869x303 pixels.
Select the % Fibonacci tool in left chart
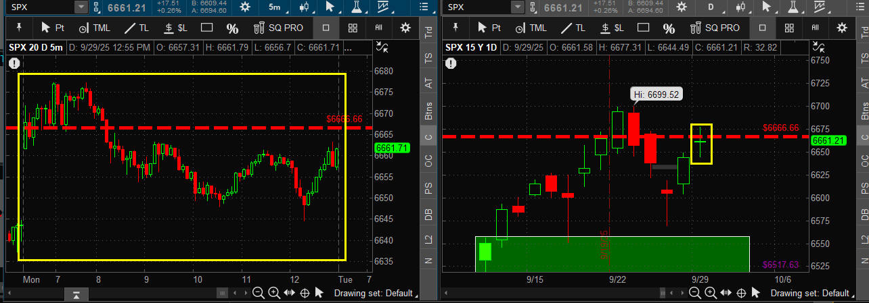[232, 28]
